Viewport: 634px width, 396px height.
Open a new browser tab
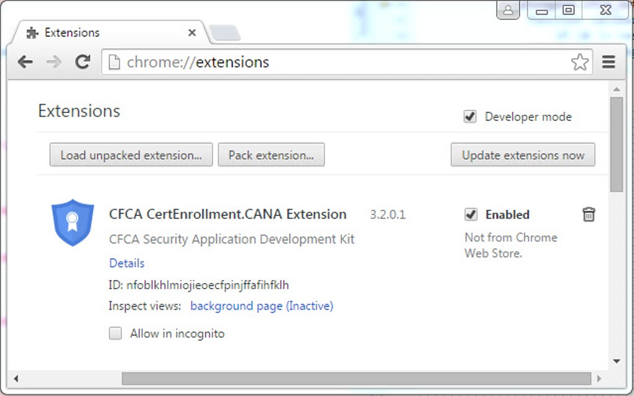click(x=225, y=31)
